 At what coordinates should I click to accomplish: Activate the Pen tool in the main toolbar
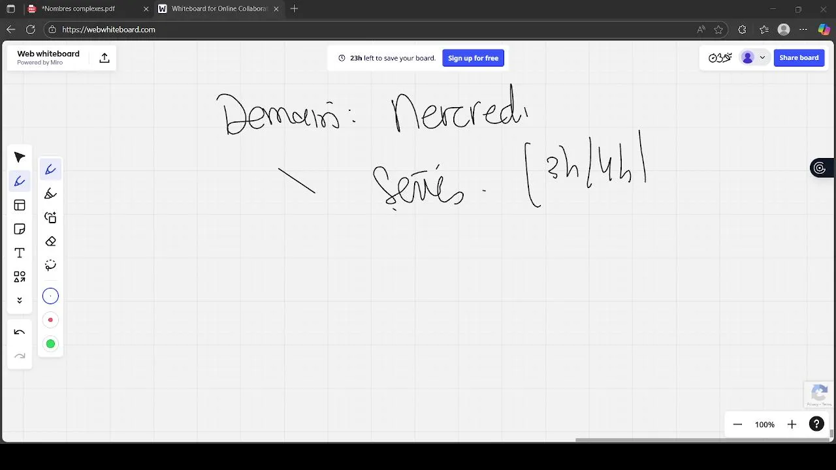coord(20,181)
